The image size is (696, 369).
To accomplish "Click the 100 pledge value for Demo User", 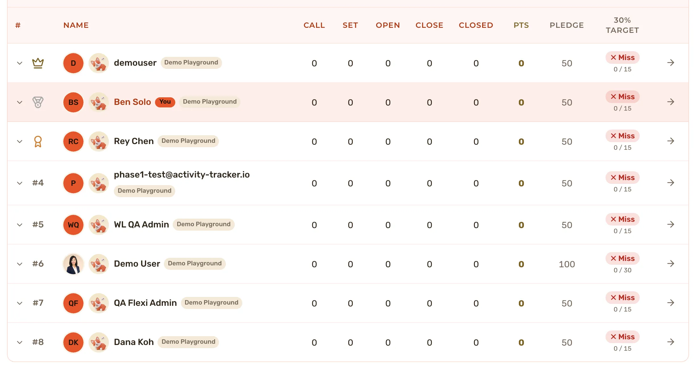I will pos(567,264).
